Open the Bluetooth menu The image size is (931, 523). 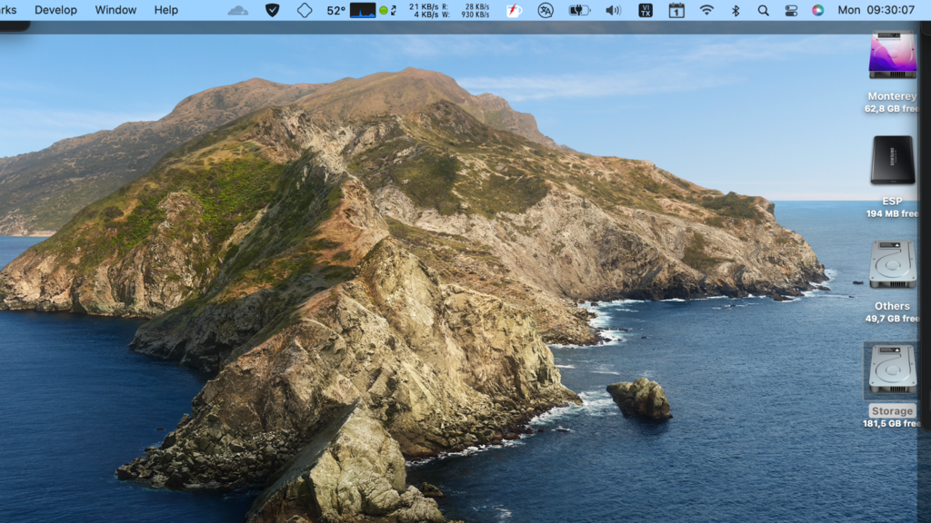(x=736, y=10)
